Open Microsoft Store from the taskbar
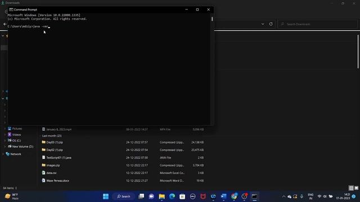360x202 pixels. click(182, 196)
